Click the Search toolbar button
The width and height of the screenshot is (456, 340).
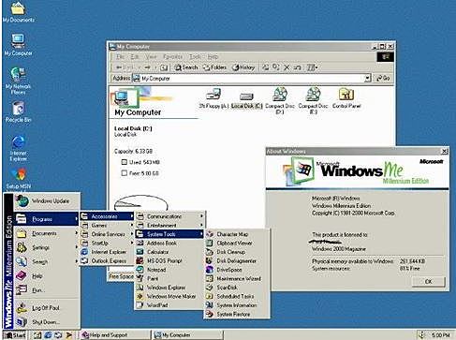(186, 67)
